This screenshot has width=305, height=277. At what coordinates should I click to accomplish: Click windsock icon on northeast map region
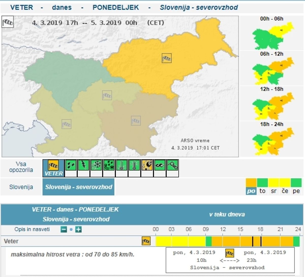click(x=166, y=58)
